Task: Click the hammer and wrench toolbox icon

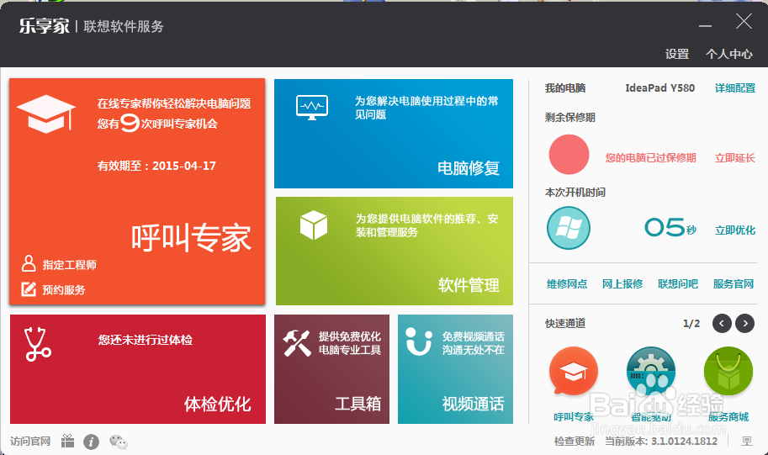Action: (297, 342)
